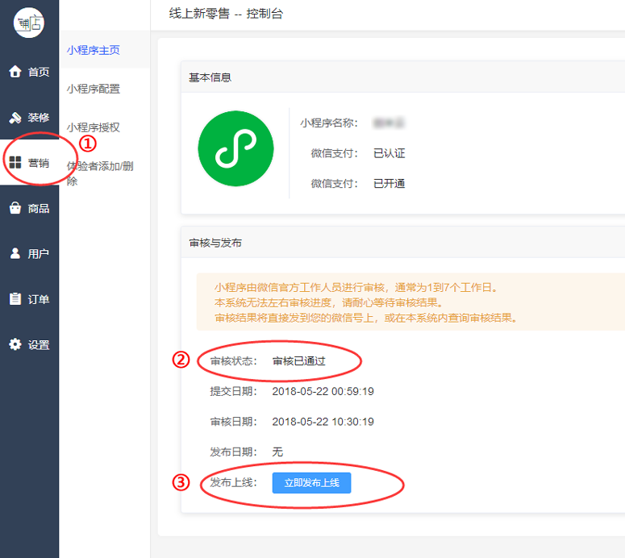Click the 已认证 status value
625x558 pixels.
coord(389,153)
